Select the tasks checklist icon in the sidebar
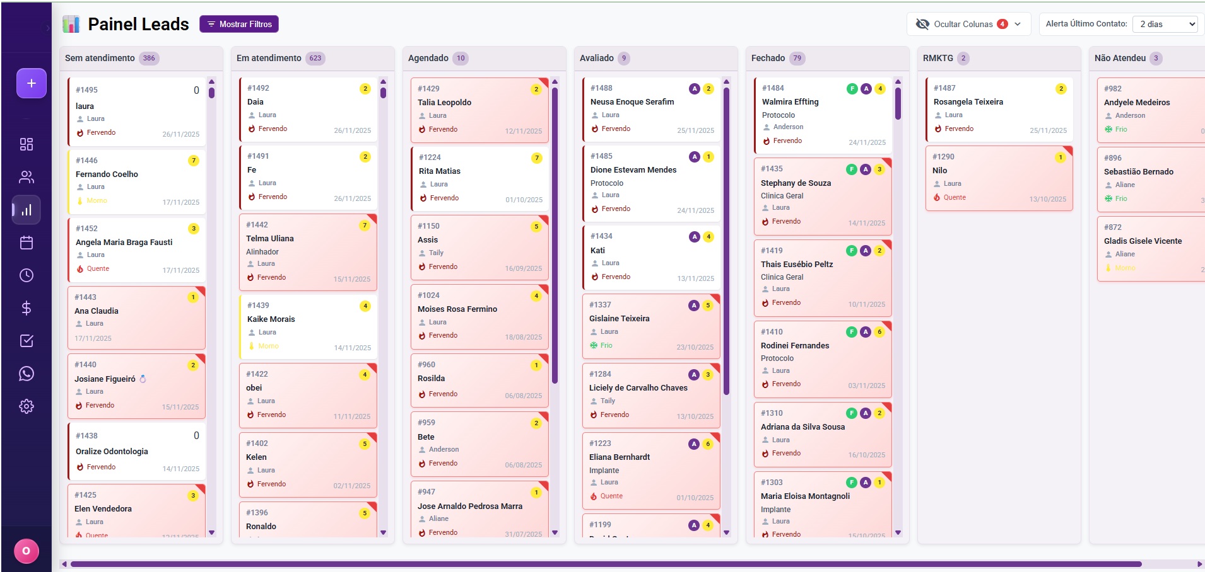The image size is (1205, 572). pos(26,341)
